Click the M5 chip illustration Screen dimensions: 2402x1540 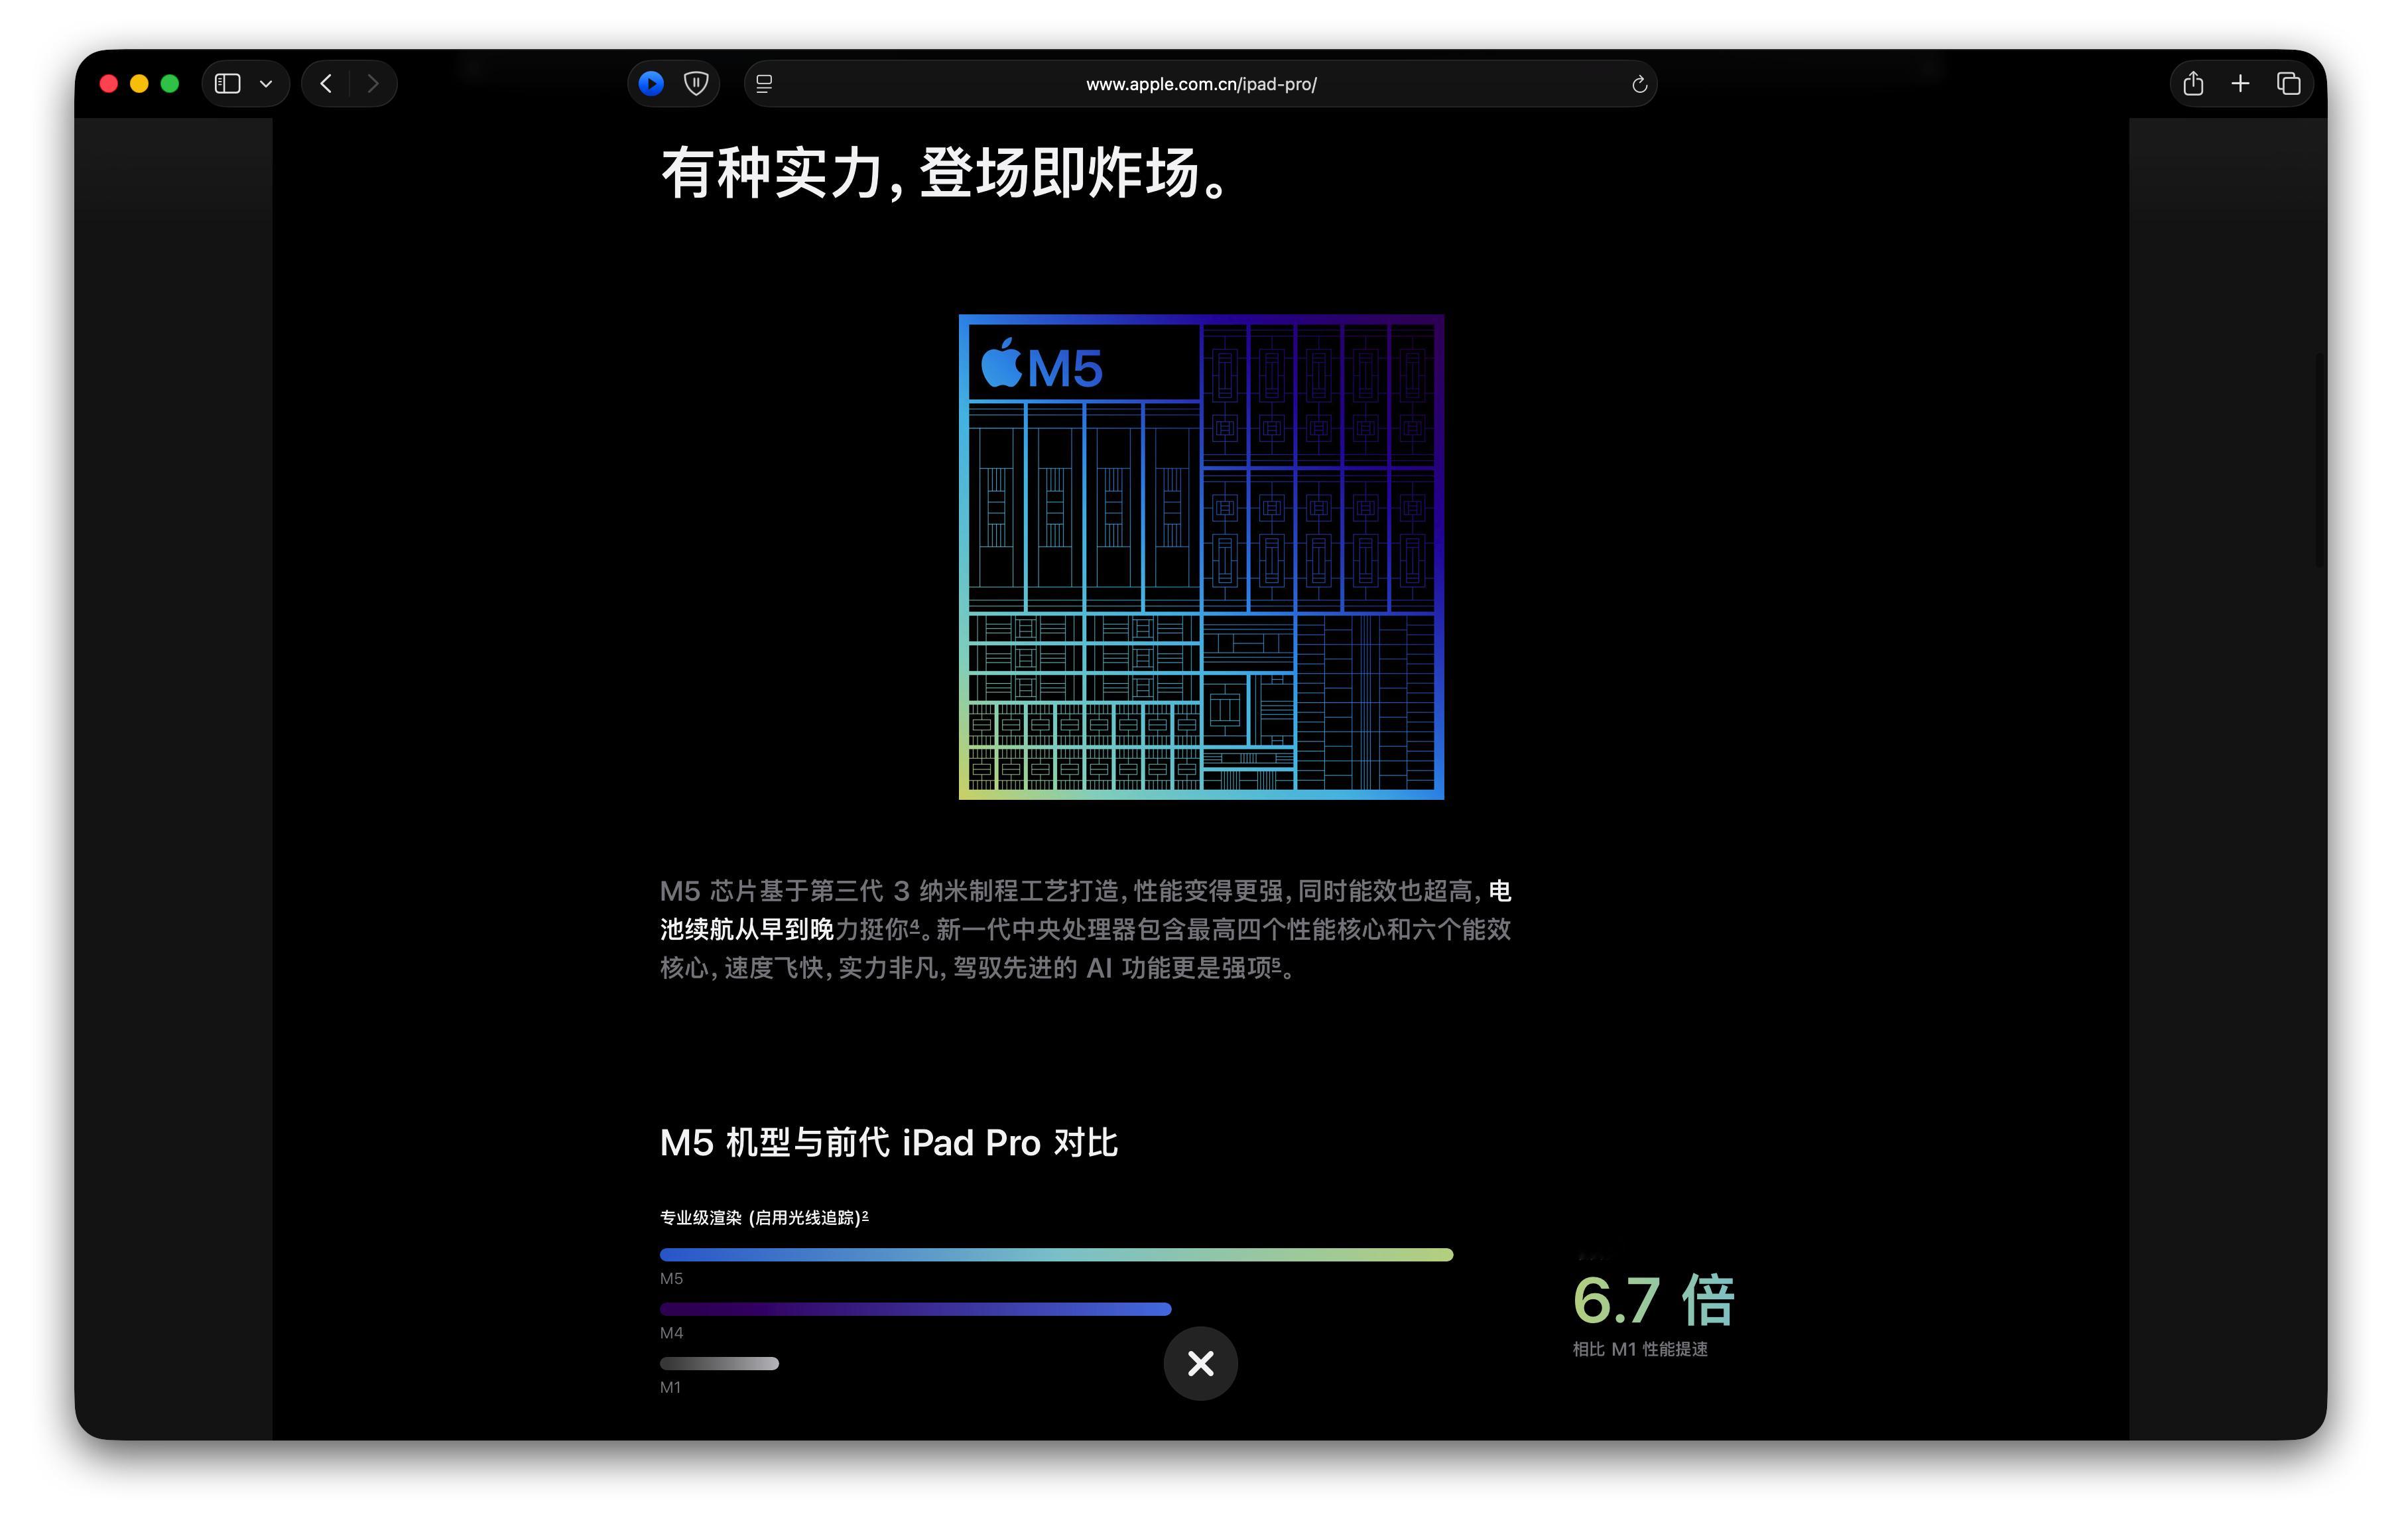pos(1200,557)
